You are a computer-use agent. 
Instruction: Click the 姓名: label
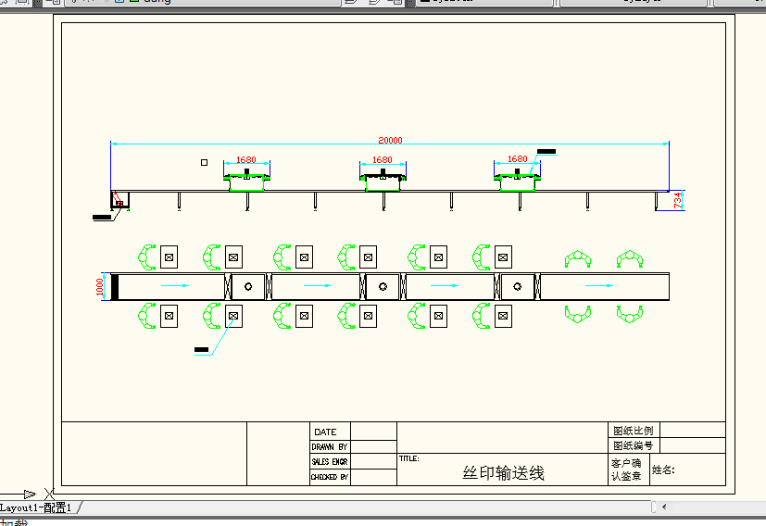point(663,470)
